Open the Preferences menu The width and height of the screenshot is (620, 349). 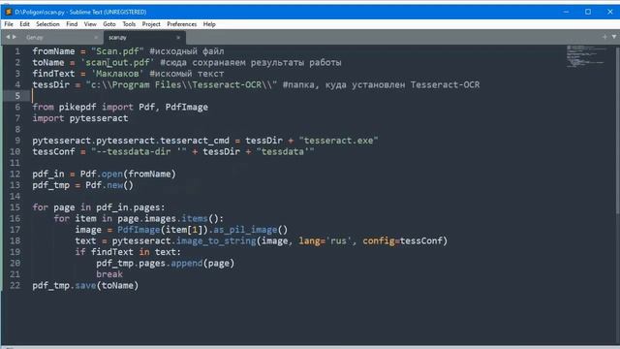(181, 24)
